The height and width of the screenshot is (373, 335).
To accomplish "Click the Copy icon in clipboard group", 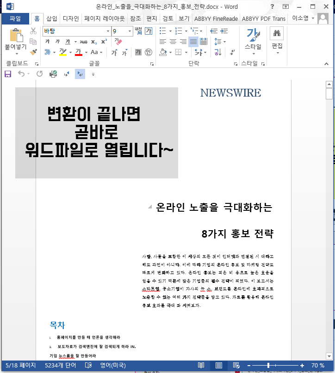I will click(x=33, y=42).
